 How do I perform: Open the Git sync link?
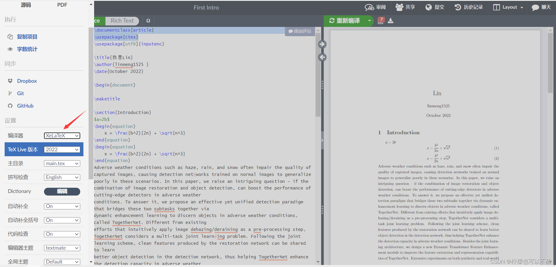click(20, 93)
